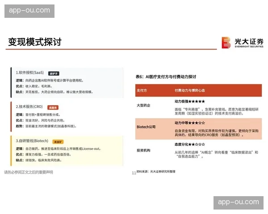Click the dark 卖铲子 tag badge

(54, 74)
